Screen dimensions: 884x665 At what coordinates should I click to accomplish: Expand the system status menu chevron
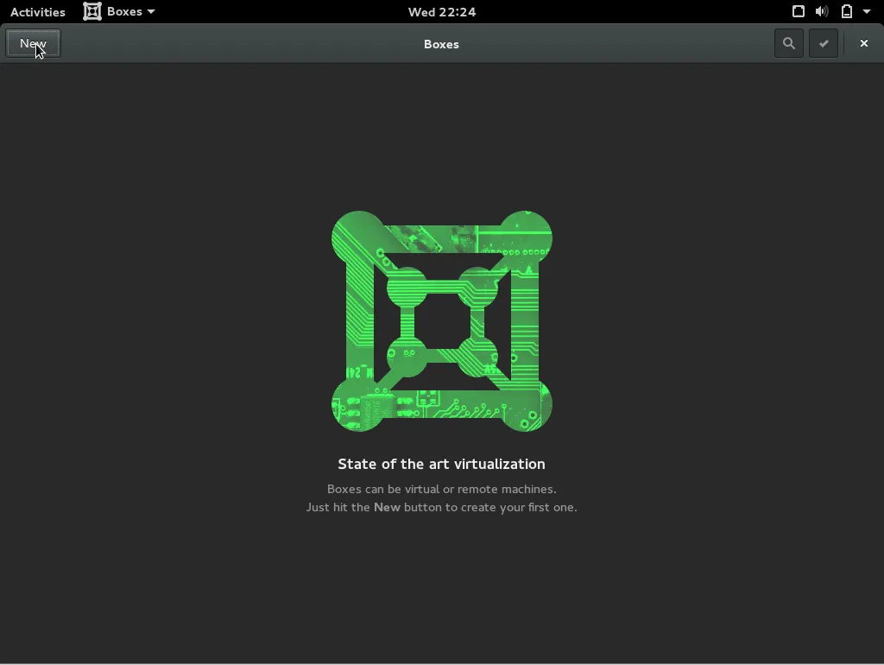[868, 11]
